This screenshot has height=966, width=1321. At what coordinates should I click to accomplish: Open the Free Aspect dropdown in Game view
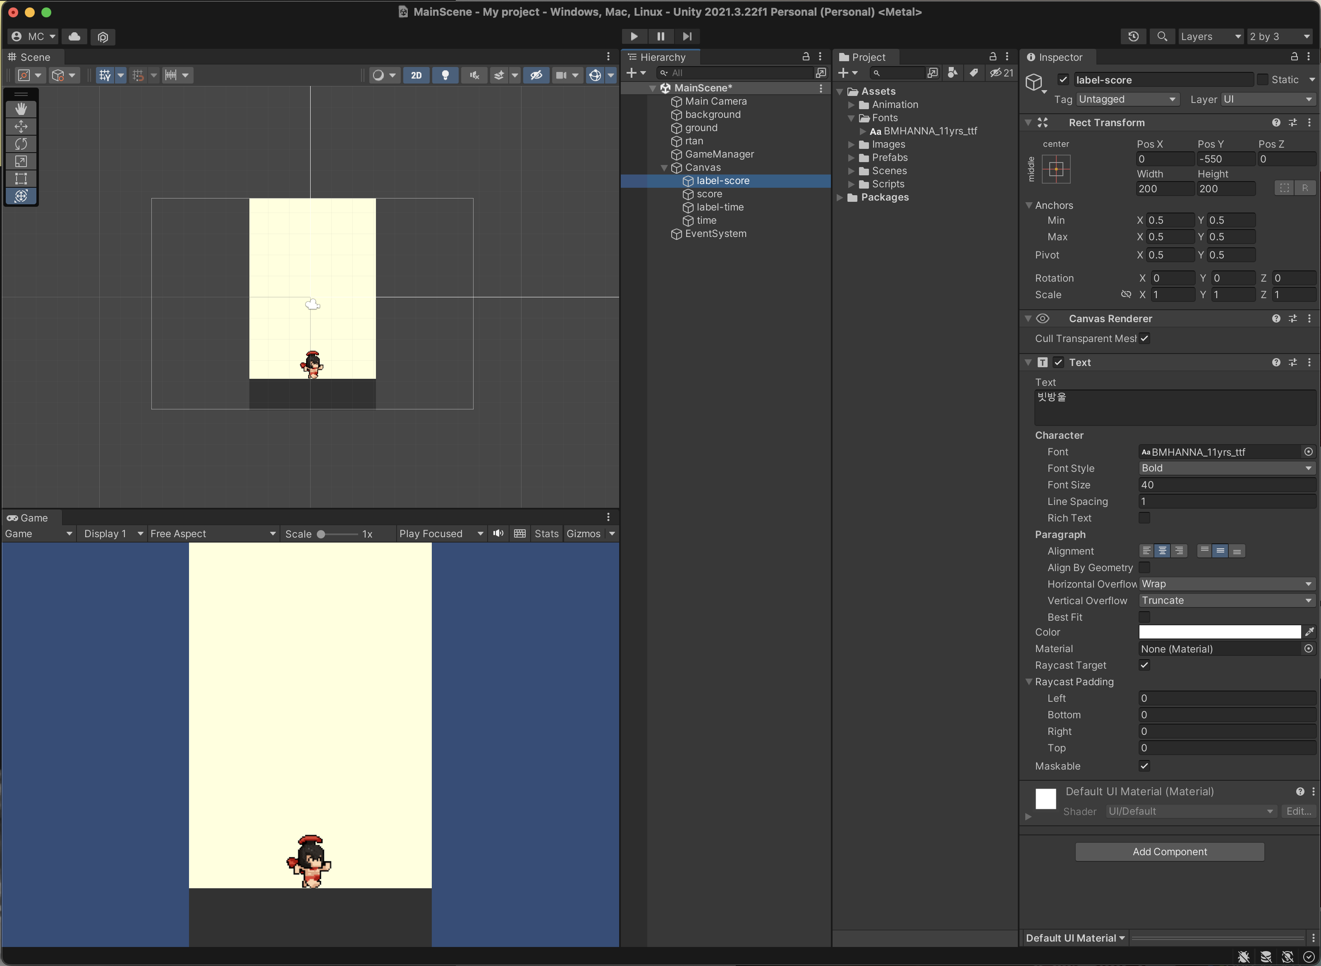coord(213,534)
